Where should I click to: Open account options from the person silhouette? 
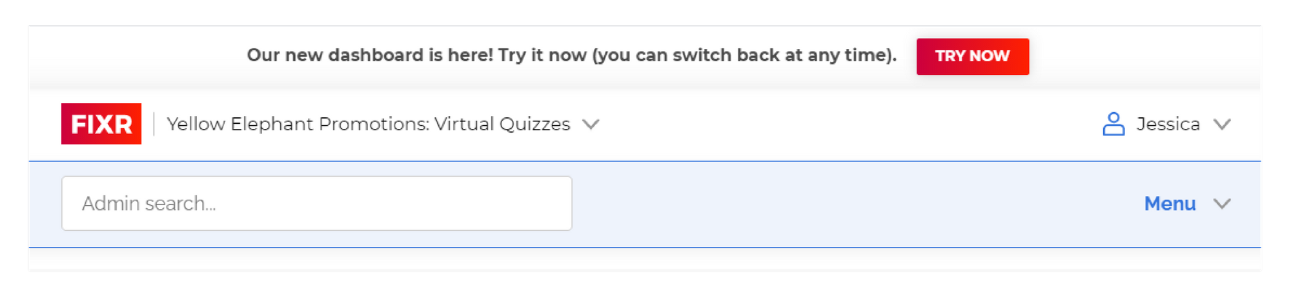pos(1113,124)
